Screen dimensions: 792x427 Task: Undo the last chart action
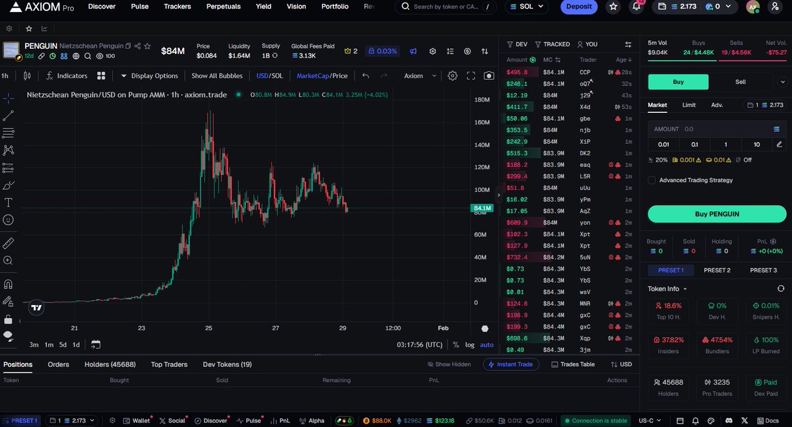tap(366, 76)
